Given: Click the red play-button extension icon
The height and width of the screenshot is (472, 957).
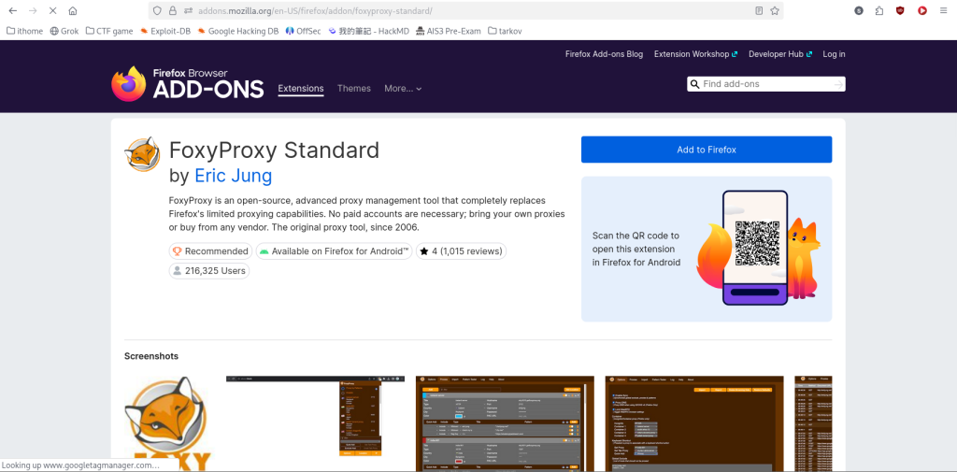Looking at the screenshot, I should [922, 10].
